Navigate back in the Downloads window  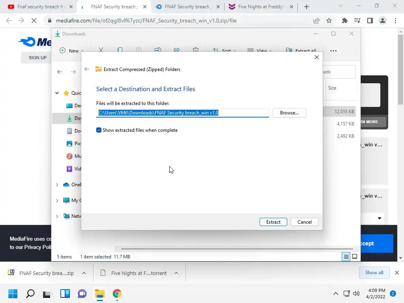[60, 72]
